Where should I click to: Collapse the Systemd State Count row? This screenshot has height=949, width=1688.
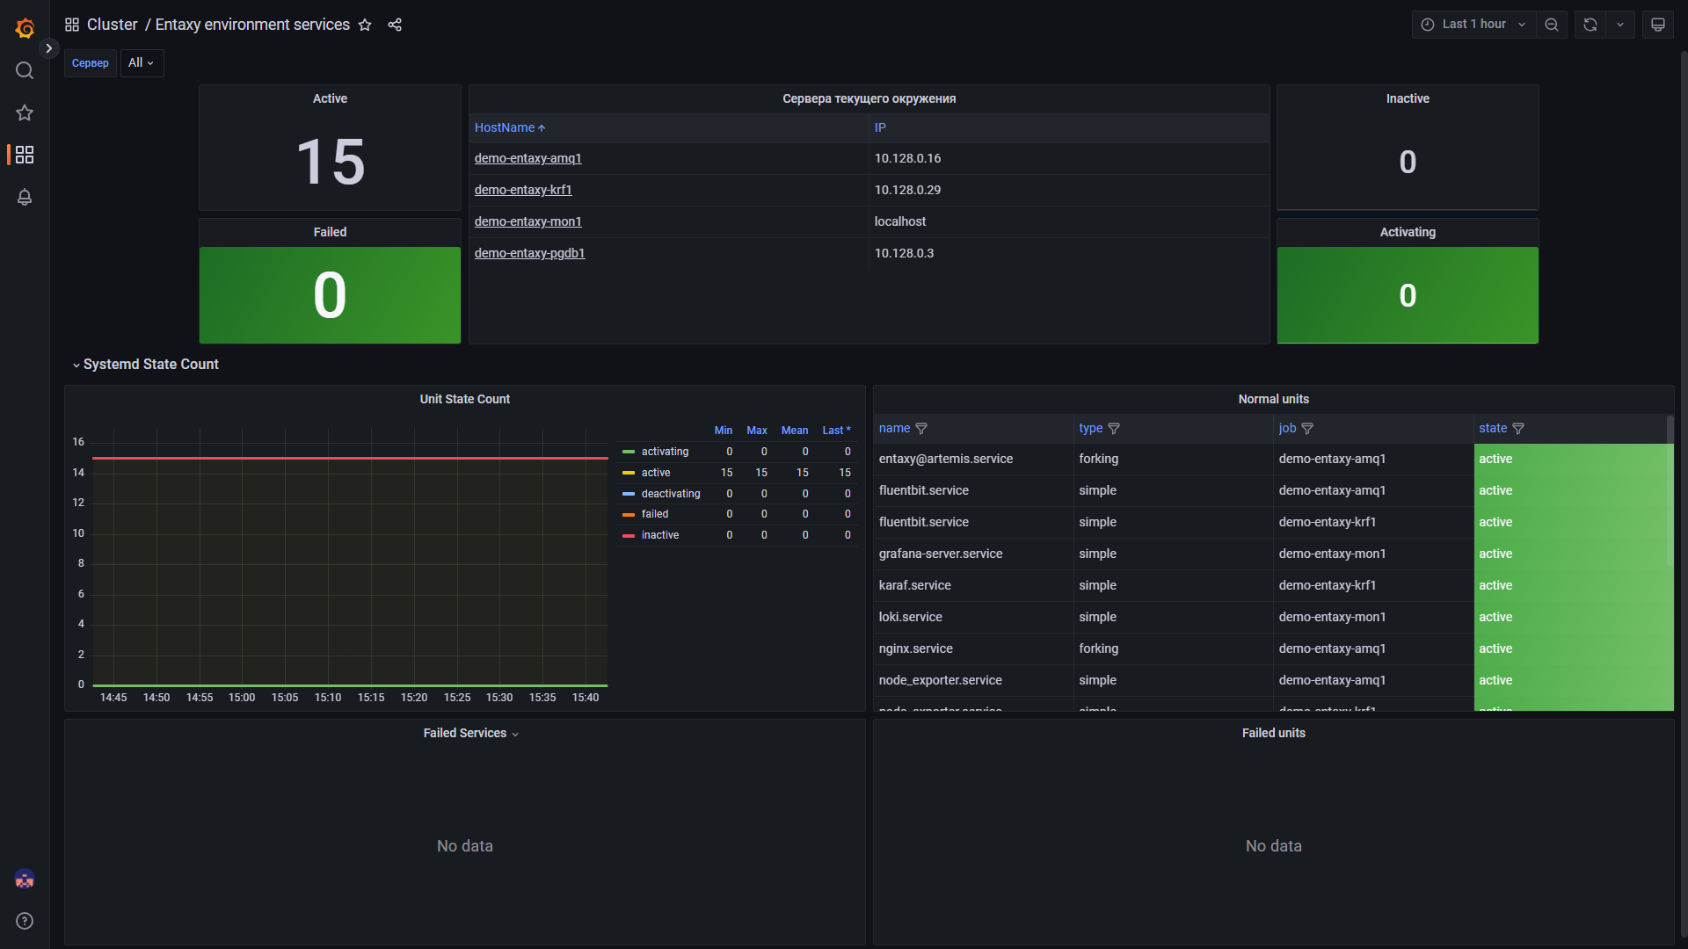click(146, 365)
